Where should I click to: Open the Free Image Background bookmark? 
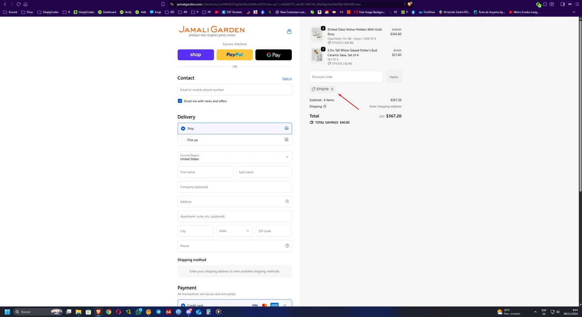point(369,12)
